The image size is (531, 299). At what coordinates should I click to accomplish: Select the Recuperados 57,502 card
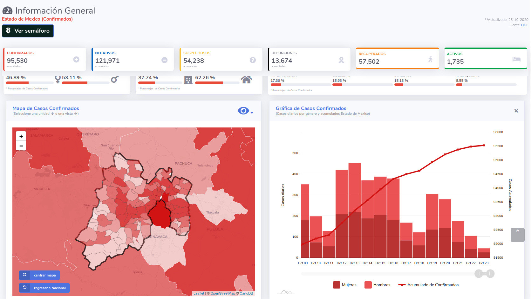pyautogui.click(x=398, y=58)
